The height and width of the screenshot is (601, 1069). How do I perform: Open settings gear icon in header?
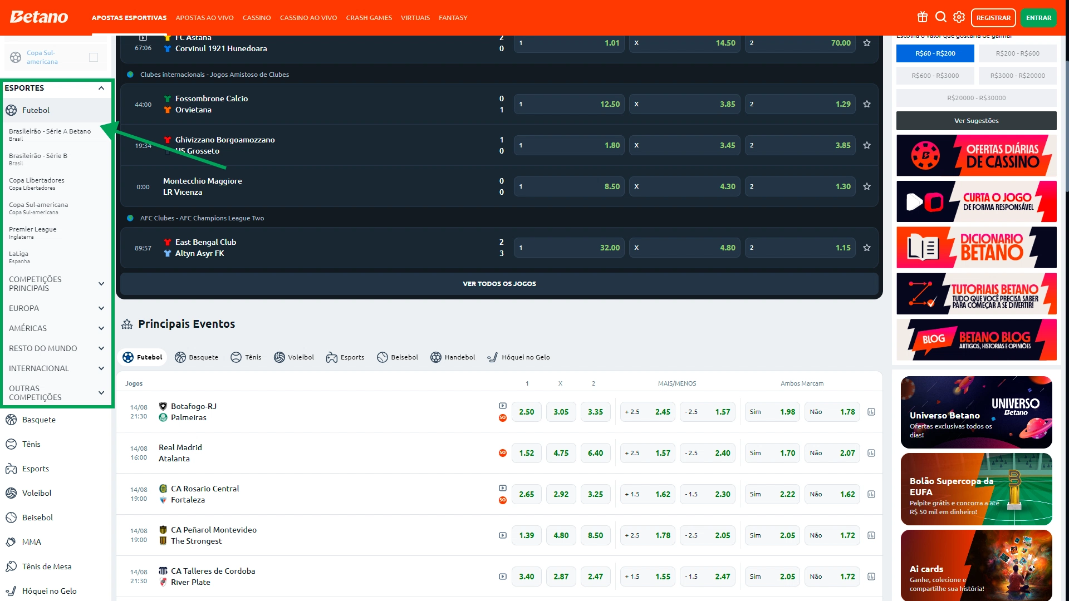point(959,17)
